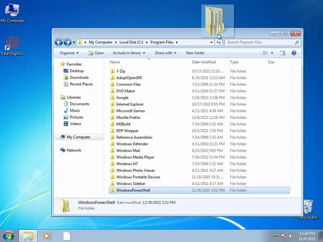Screen dimensions: 323x242
Task: Click Program Files breadcrumb
Action: point(162,42)
